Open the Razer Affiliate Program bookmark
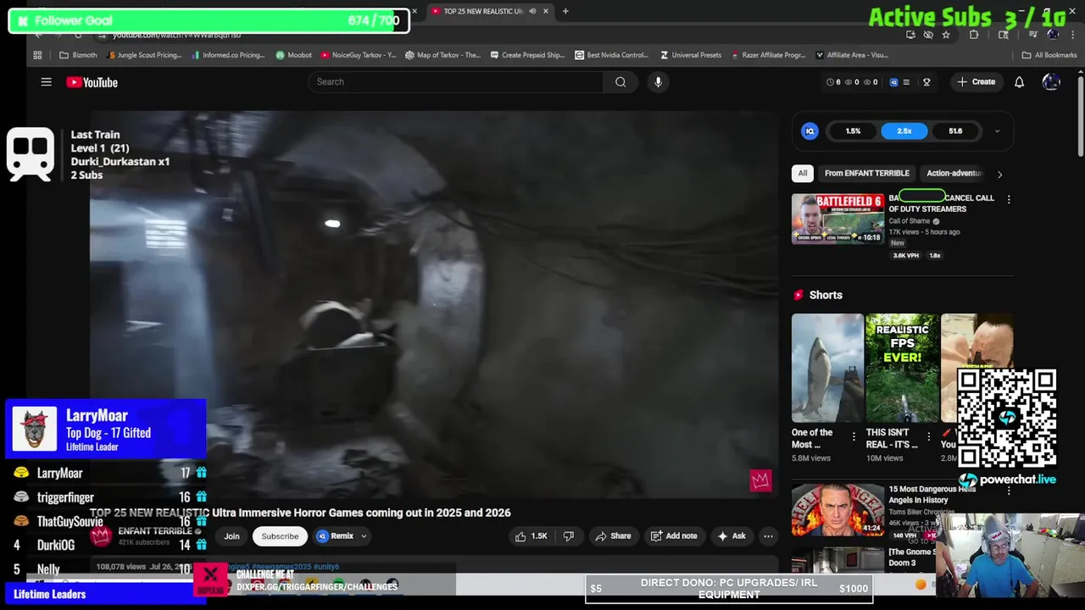 coord(768,55)
